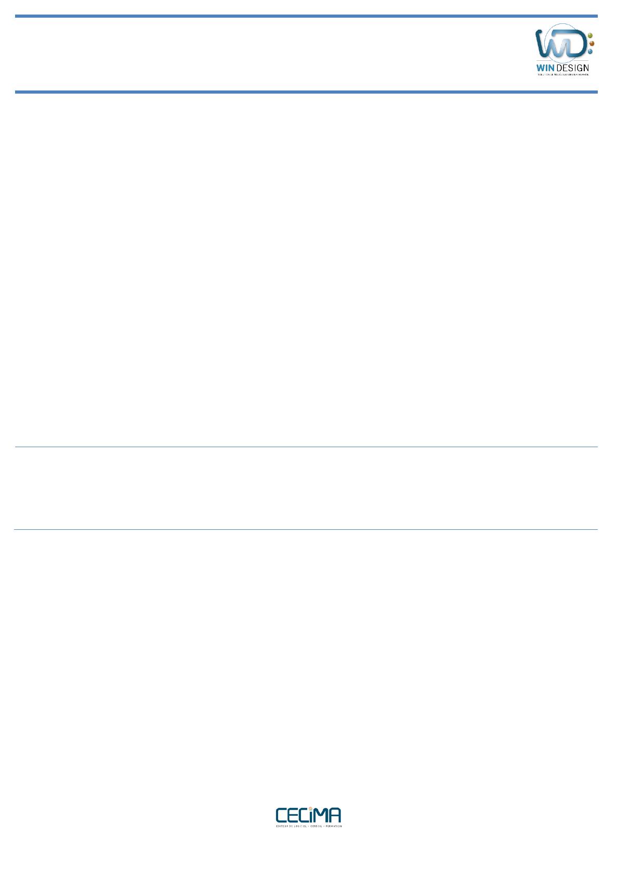Click the green sphere beside the WD logo
This screenshot has height=873, width=617.
click(590, 35)
